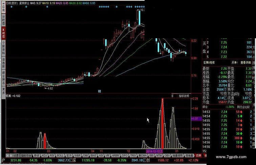Image resolution: width=256 pixels, height=165 pixels.
Task: Click the 14:56 trade row with volume 300
Action: [227, 138]
